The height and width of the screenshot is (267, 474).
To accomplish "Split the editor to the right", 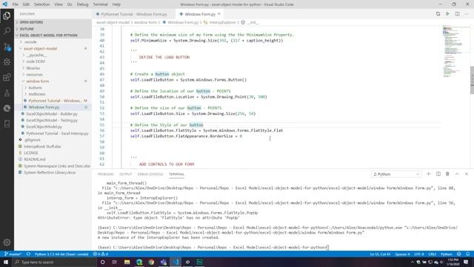I will [457, 14].
